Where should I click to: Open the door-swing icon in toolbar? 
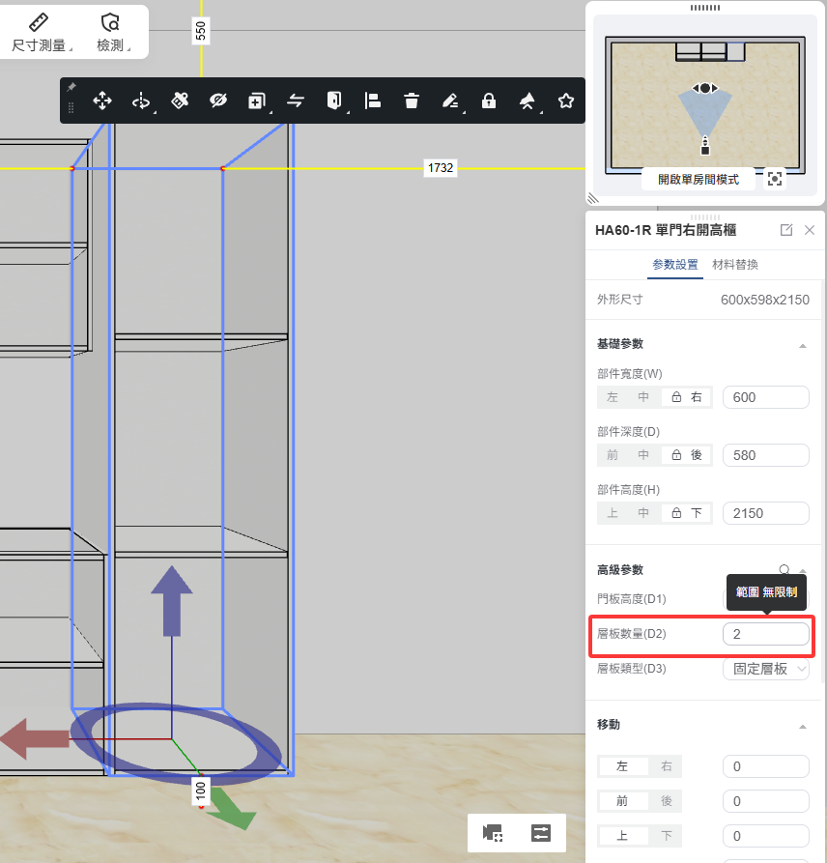tap(334, 101)
